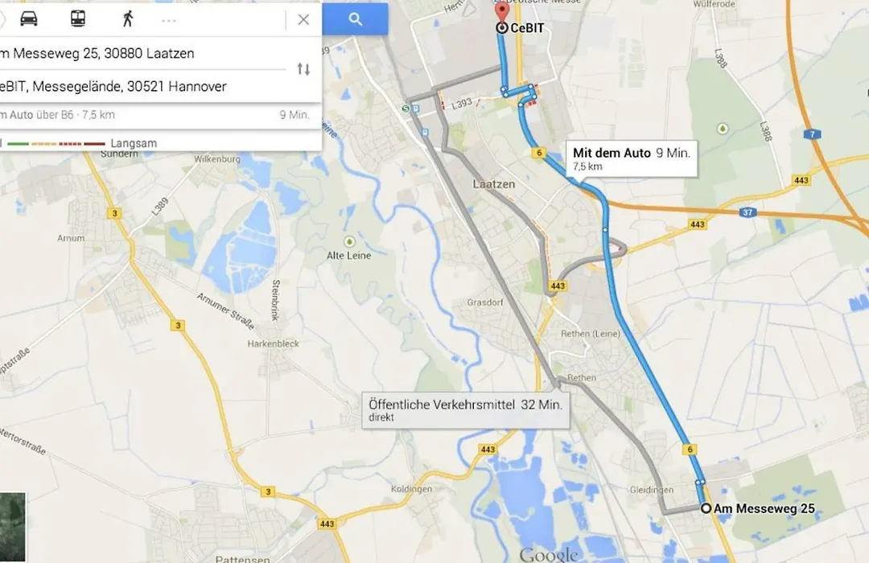
Task: Select the car driving mode icon
Action: point(29,18)
